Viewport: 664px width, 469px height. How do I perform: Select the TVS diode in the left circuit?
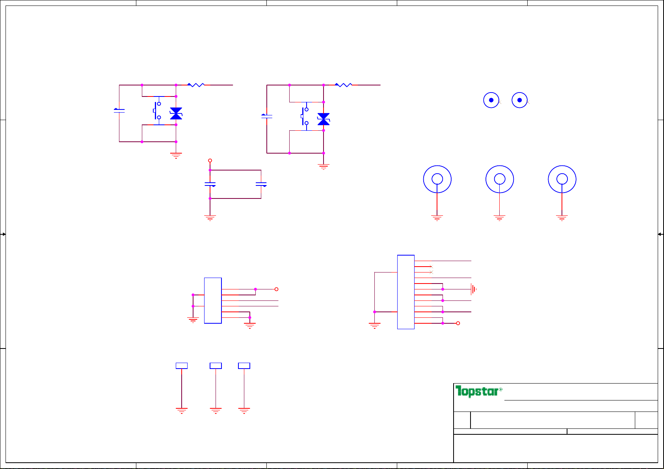point(176,113)
